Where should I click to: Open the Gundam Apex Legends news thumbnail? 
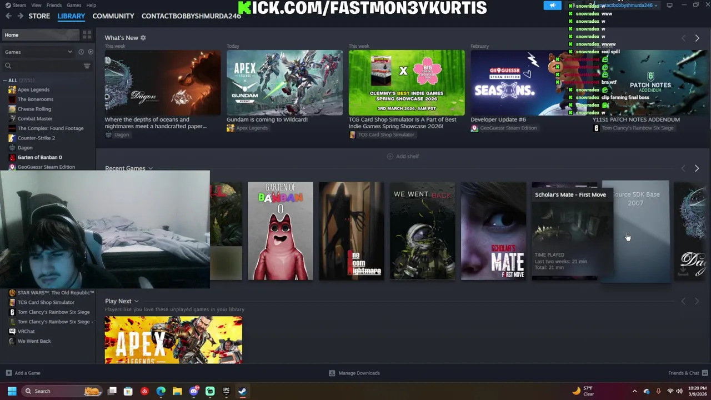(x=284, y=83)
